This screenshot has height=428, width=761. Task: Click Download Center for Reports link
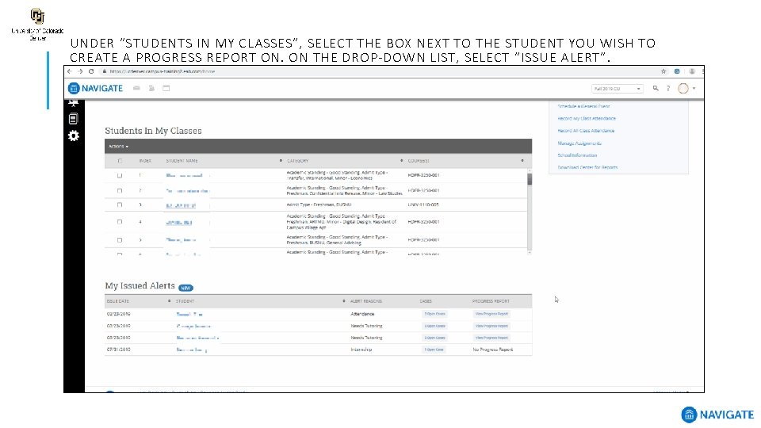click(587, 167)
